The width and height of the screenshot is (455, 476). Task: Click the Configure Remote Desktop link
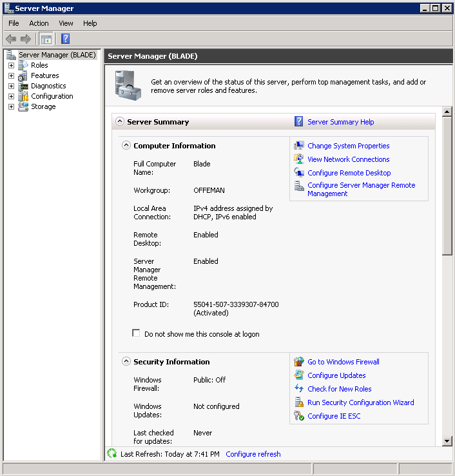(x=349, y=173)
